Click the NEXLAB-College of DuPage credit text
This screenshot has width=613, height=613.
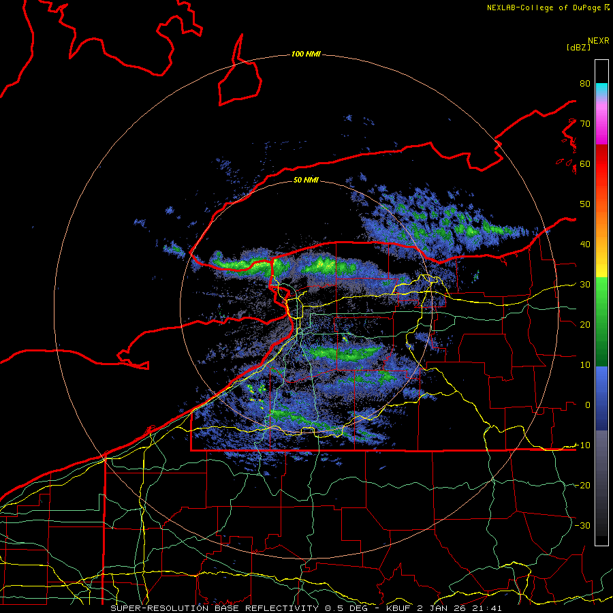coord(544,7)
